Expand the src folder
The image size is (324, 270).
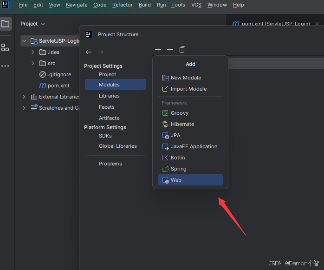[32, 63]
